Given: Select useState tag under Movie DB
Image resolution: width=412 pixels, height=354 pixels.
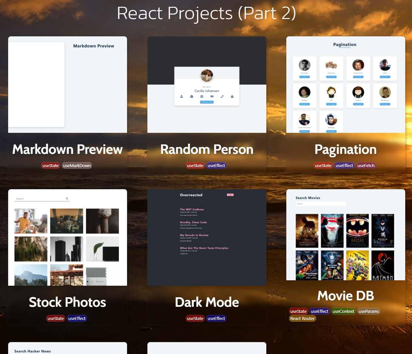Looking at the screenshot, I should point(299,312).
